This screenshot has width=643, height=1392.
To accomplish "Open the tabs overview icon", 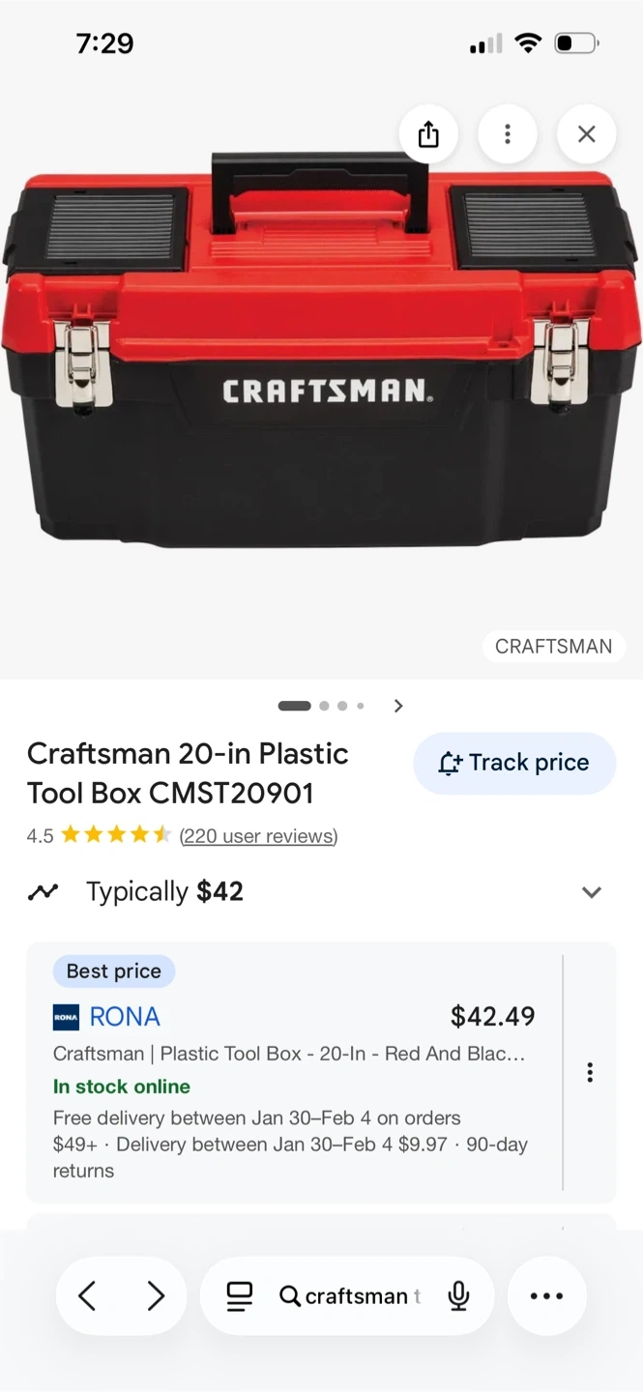I will pyautogui.click(x=239, y=1296).
